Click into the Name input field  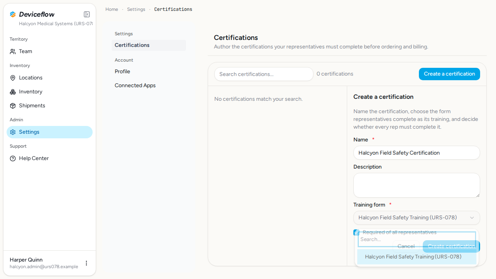[x=417, y=153]
